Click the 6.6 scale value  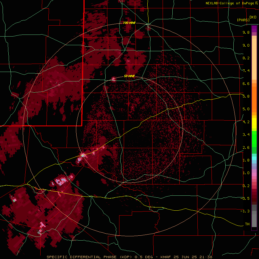point(246,83)
